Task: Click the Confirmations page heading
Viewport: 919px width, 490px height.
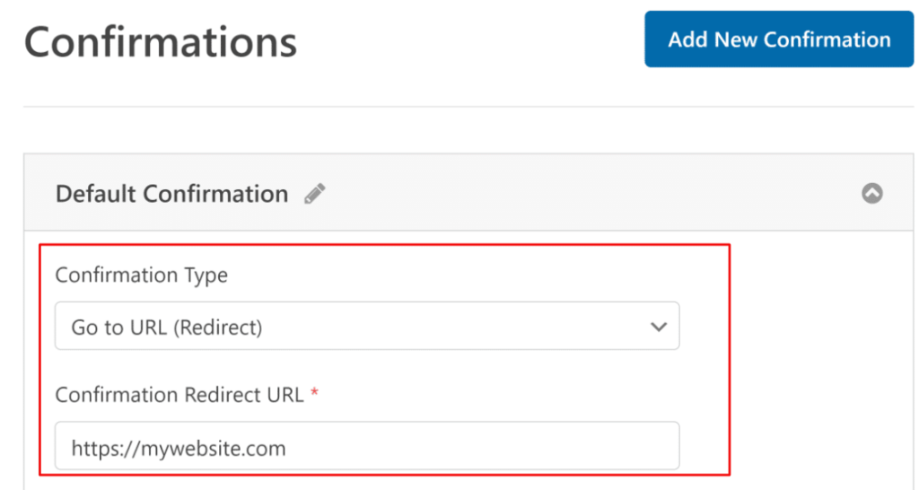Action: tap(161, 41)
